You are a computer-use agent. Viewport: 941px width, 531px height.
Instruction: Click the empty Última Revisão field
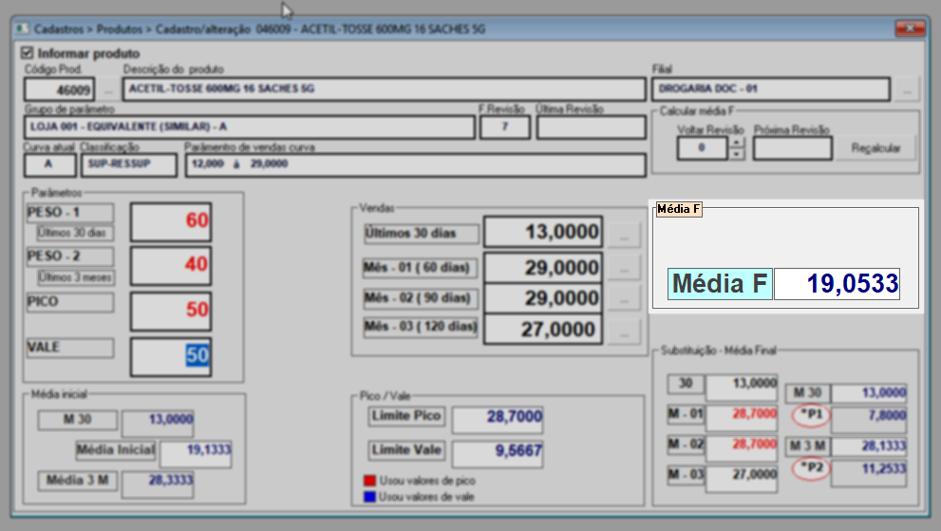(x=592, y=127)
